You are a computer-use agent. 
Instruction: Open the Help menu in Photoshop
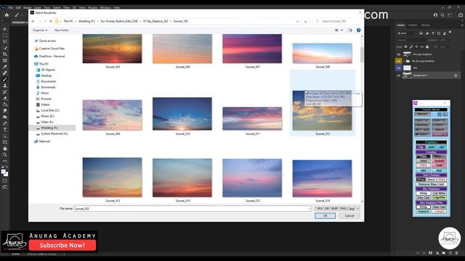coord(116,7)
